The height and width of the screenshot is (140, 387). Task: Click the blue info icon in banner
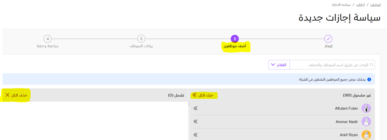pyautogui.click(x=369, y=79)
